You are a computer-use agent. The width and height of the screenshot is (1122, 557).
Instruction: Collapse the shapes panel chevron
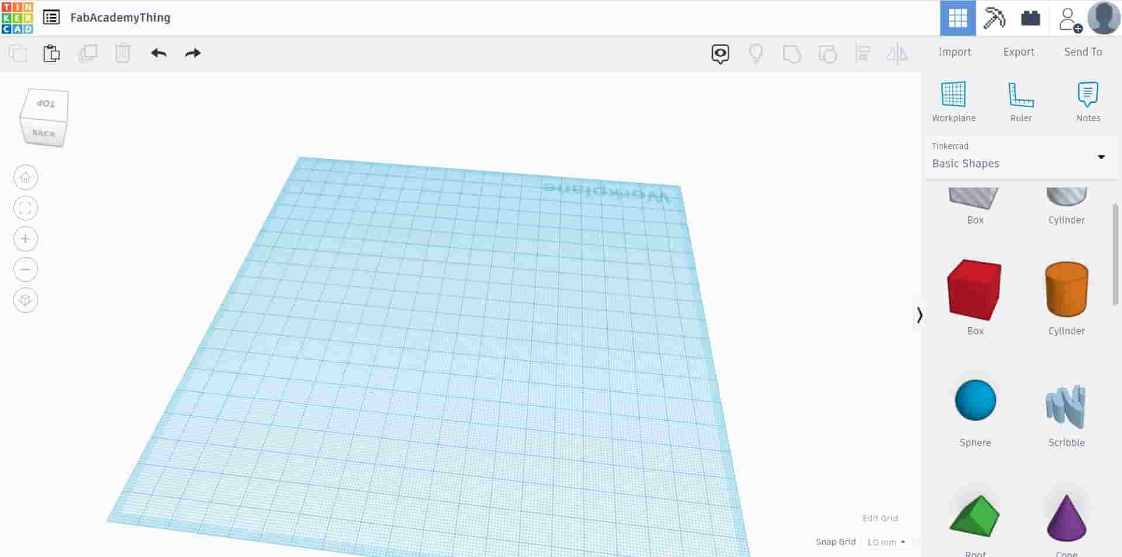(x=919, y=315)
